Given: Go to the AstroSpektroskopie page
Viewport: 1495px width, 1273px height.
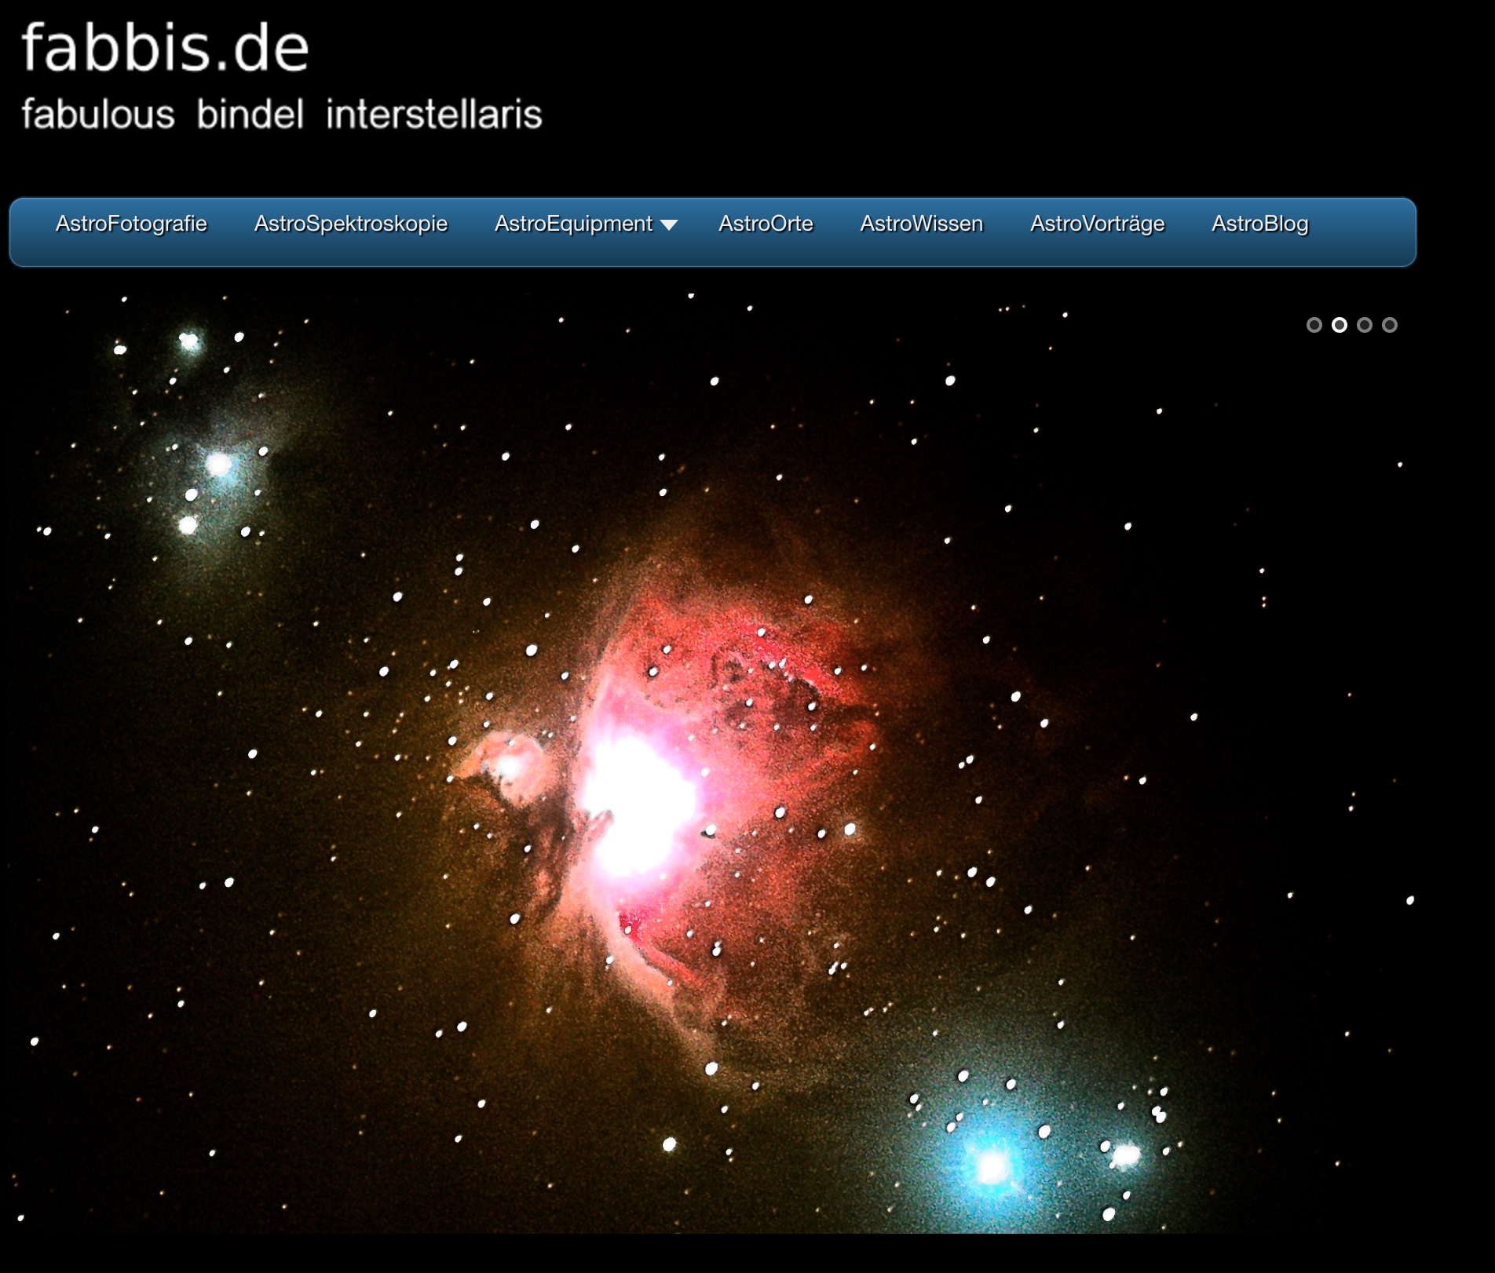Looking at the screenshot, I should [x=350, y=224].
